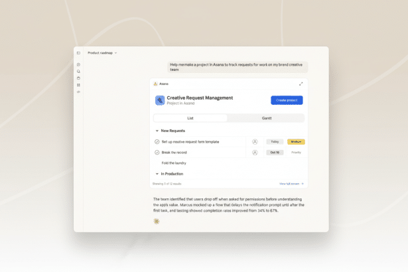Click 'Project in Asana' subtitle
Viewport: 408px width, 272px height.
tap(180, 103)
